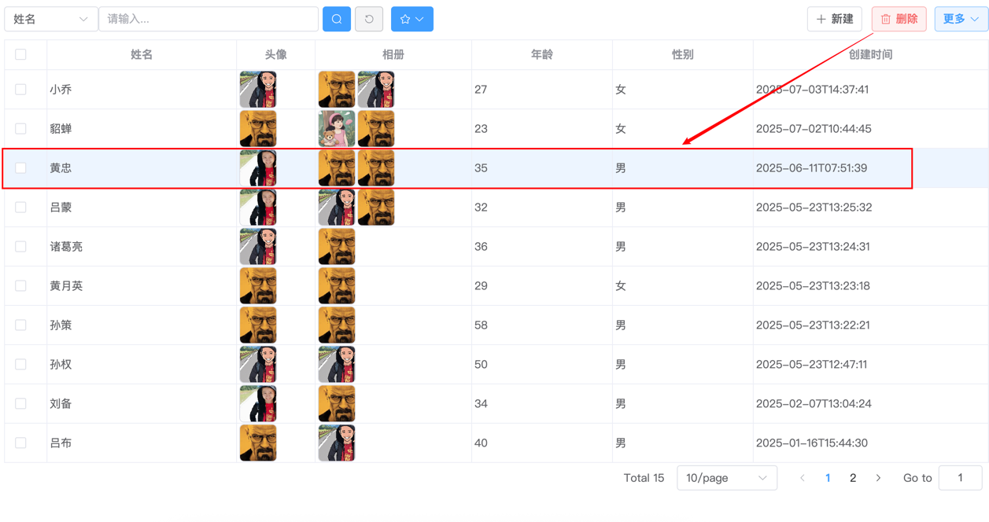Screen dimensions: 989x522
Task: Click the Go to page number box
Action: click(960, 478)
